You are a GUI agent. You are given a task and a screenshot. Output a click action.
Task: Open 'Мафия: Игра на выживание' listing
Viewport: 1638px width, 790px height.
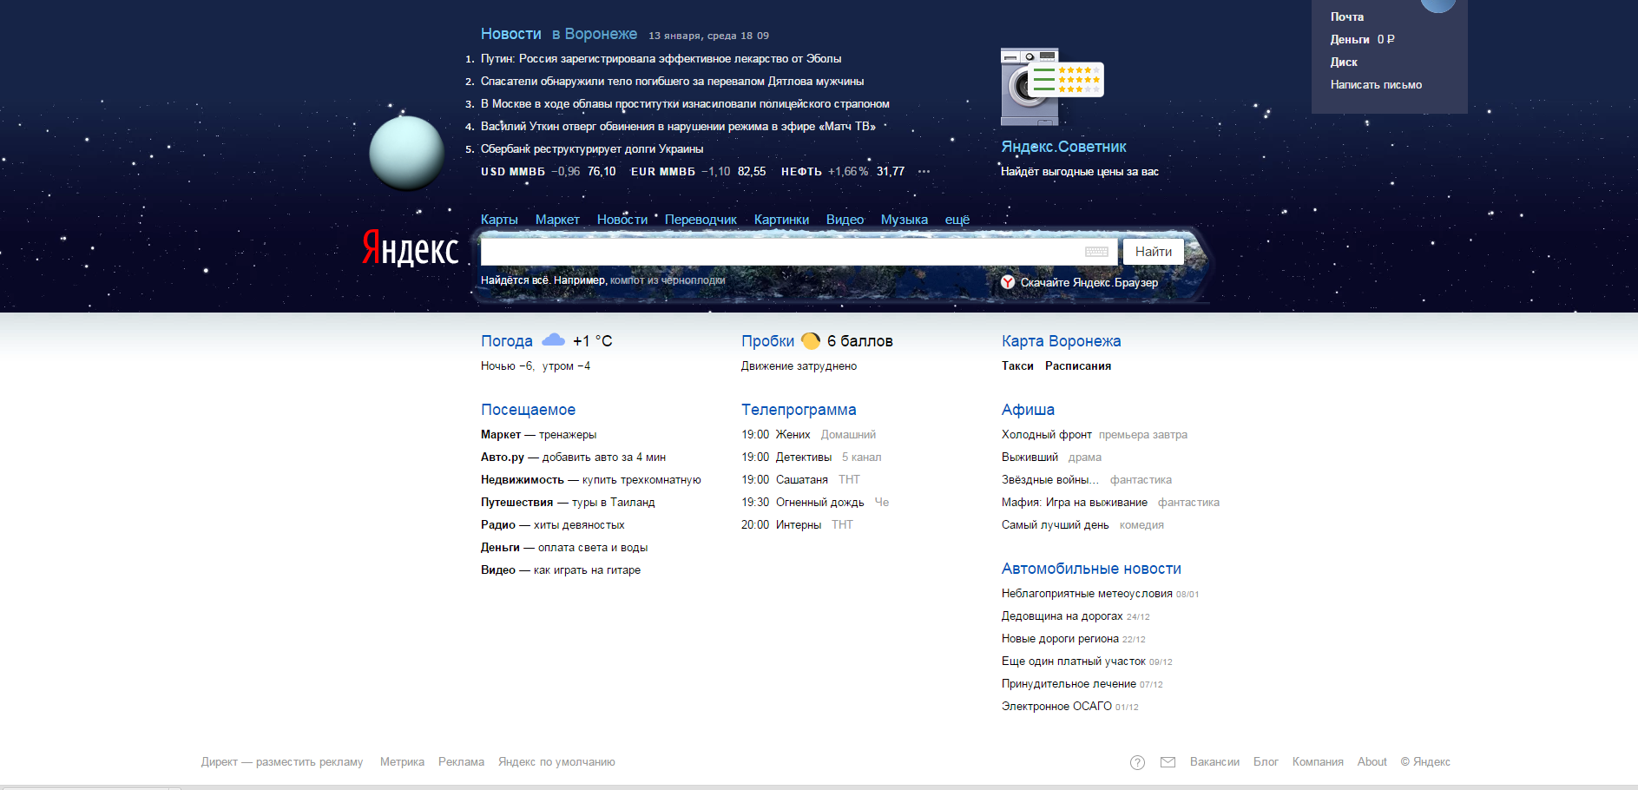[x=1074, y=502]
